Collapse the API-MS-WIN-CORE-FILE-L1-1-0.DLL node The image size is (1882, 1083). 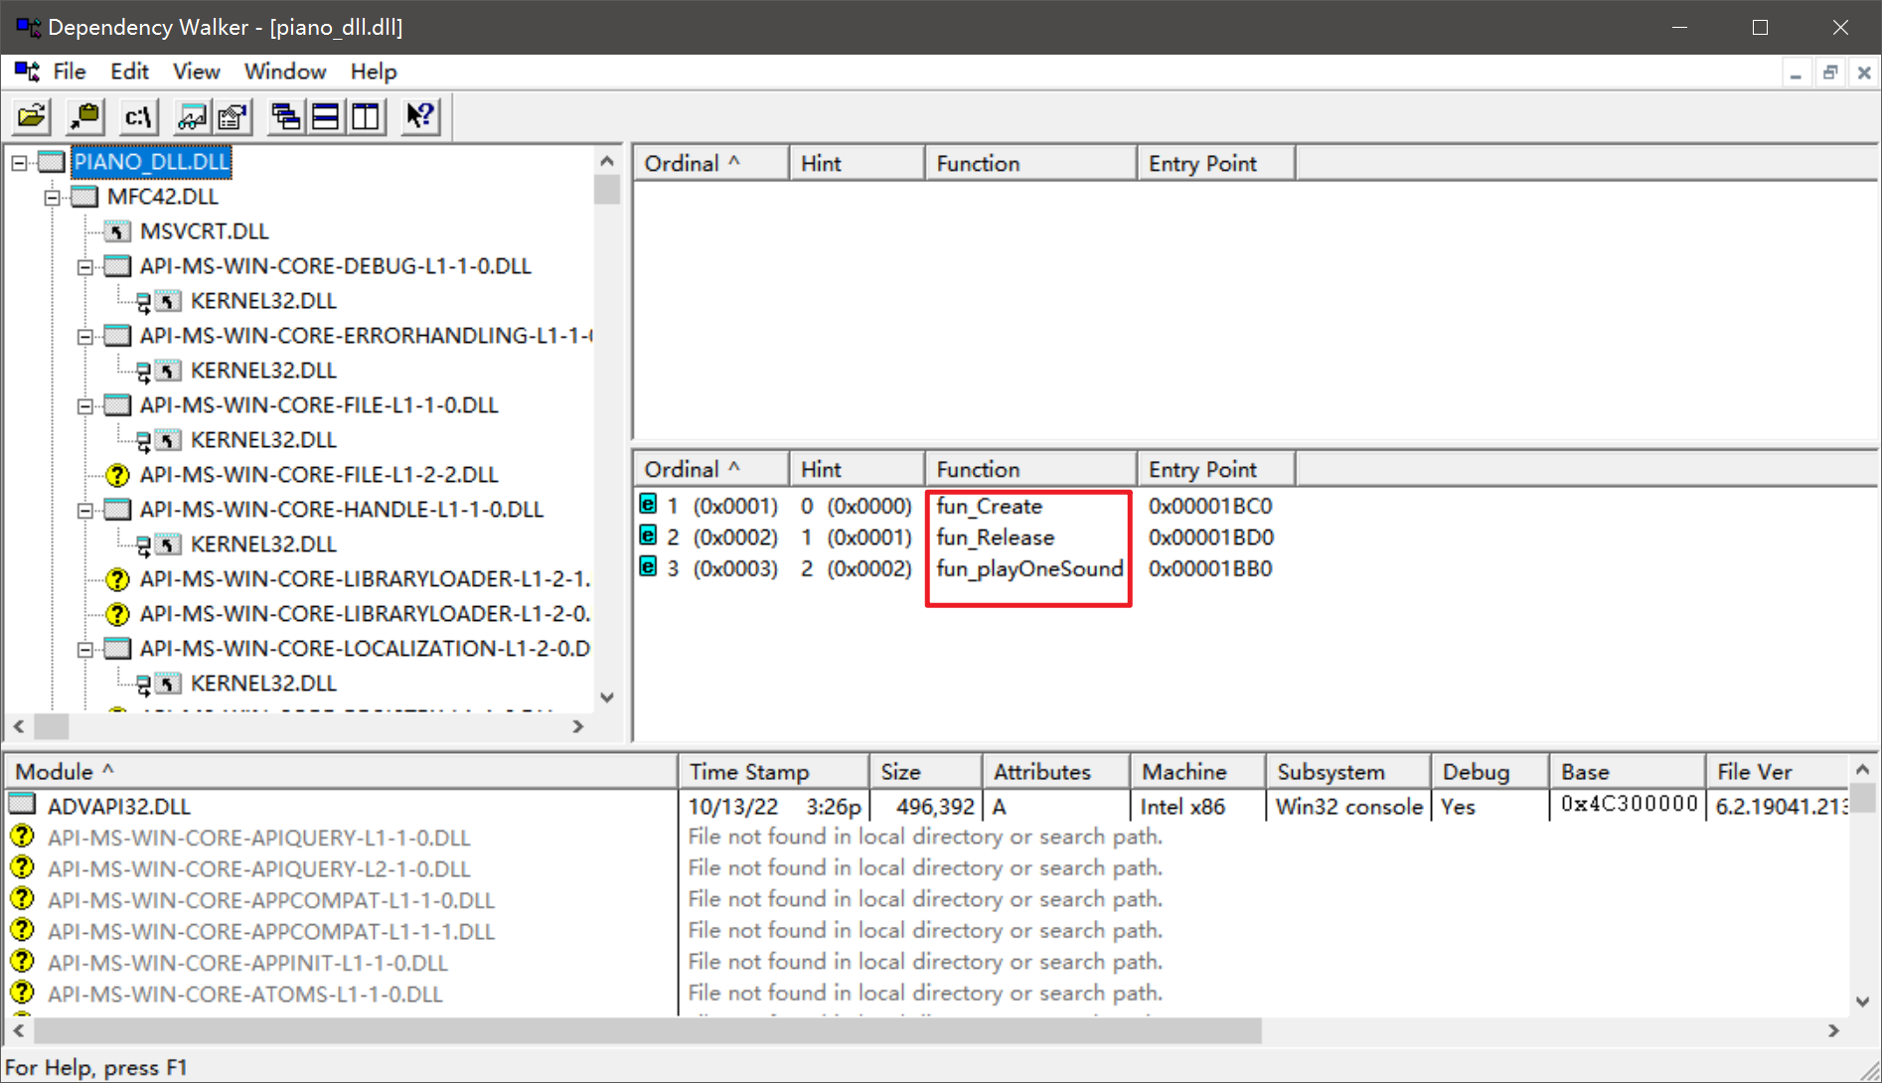(x=85, y=405)
